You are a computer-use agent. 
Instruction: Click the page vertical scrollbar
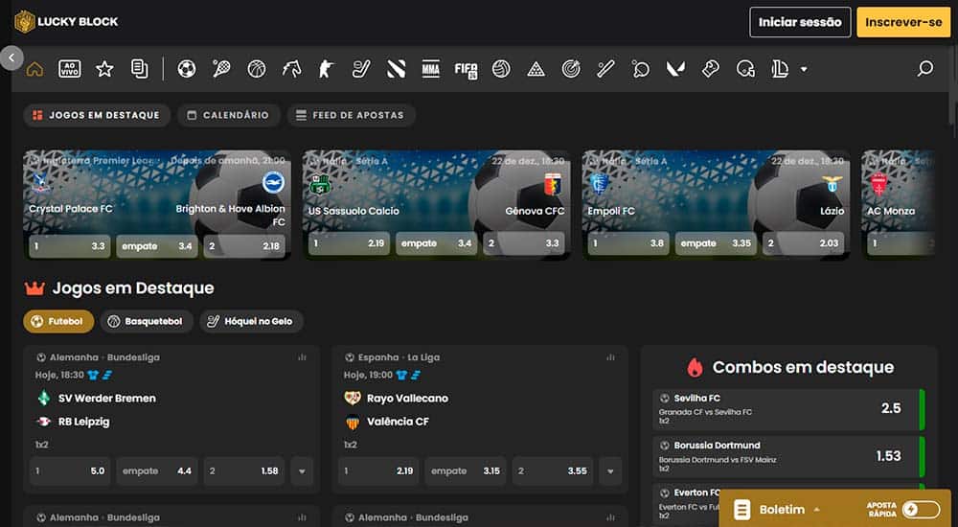pos(954,85)
